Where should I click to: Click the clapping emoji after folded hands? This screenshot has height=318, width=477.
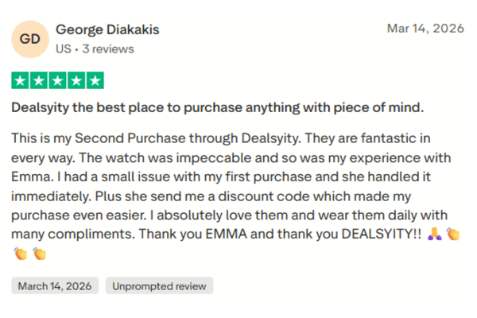pyautogui.click(x=453, y=235)
